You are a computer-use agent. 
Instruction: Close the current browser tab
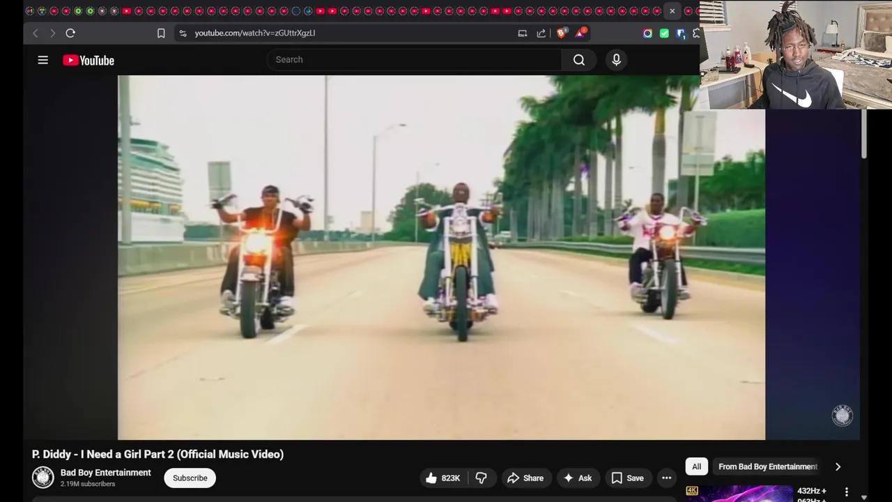(672, 11)
